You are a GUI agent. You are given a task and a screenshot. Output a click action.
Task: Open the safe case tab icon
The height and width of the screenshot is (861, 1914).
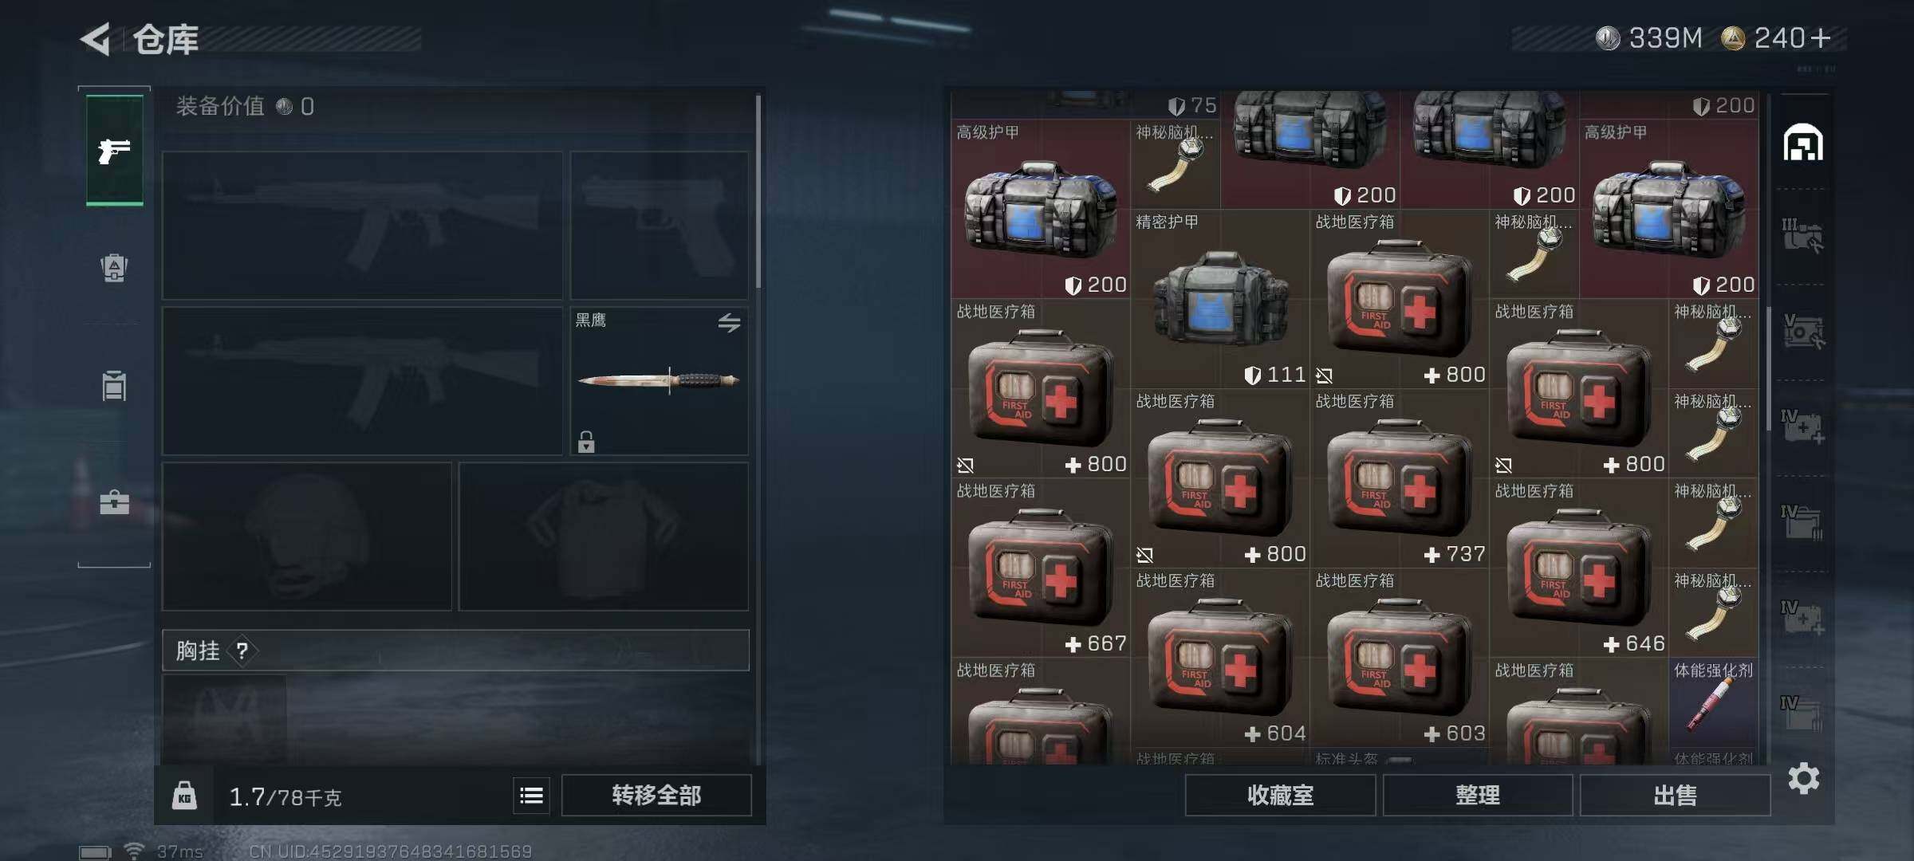click(114, 502)
